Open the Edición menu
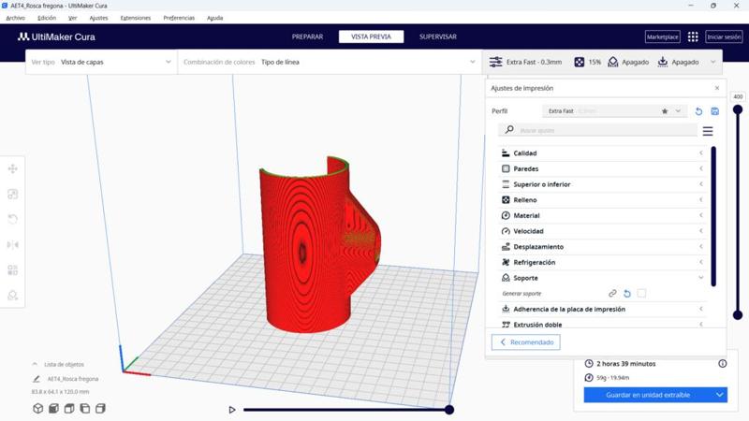749x421 pixels. pos(47,18)
